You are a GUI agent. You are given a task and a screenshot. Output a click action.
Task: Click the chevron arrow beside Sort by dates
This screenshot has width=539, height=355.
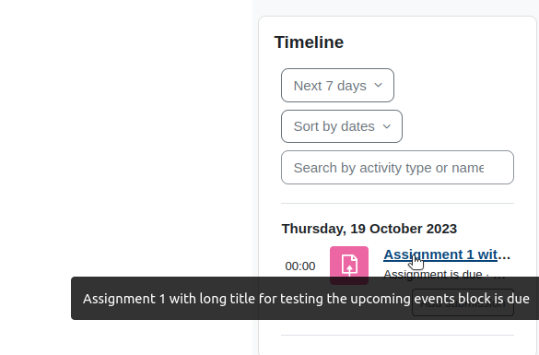pos(387,126)
